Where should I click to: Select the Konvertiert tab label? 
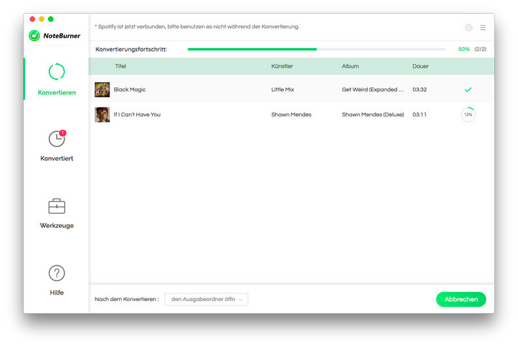(56, 159)
